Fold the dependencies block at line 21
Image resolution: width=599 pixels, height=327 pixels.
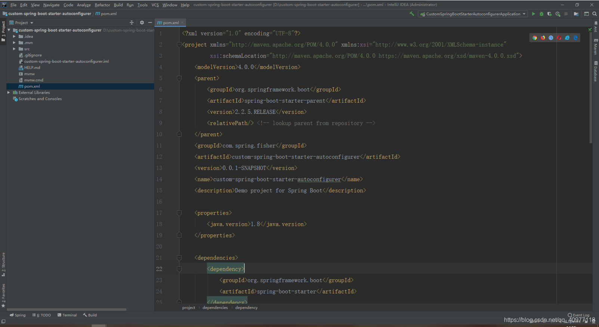coord(179,258)
